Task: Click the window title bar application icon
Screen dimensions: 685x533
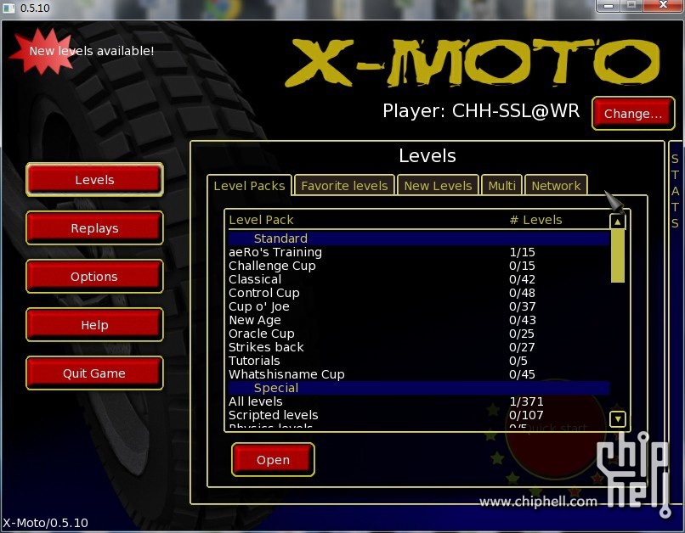Action: click(8, 8)
